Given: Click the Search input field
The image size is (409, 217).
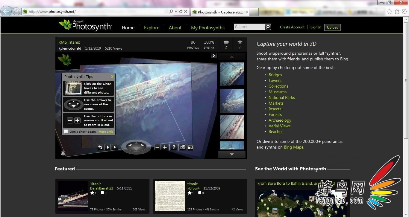Looking at the screenshot, I should tap(249, 27).
